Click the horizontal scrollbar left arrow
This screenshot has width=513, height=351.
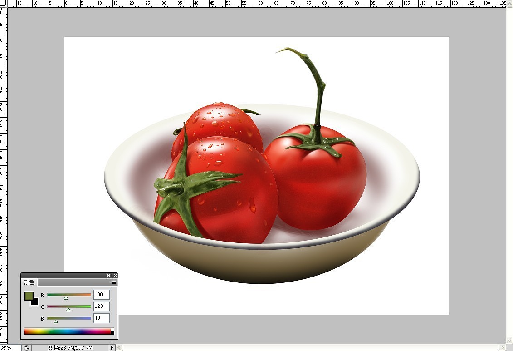click(120, 347)
